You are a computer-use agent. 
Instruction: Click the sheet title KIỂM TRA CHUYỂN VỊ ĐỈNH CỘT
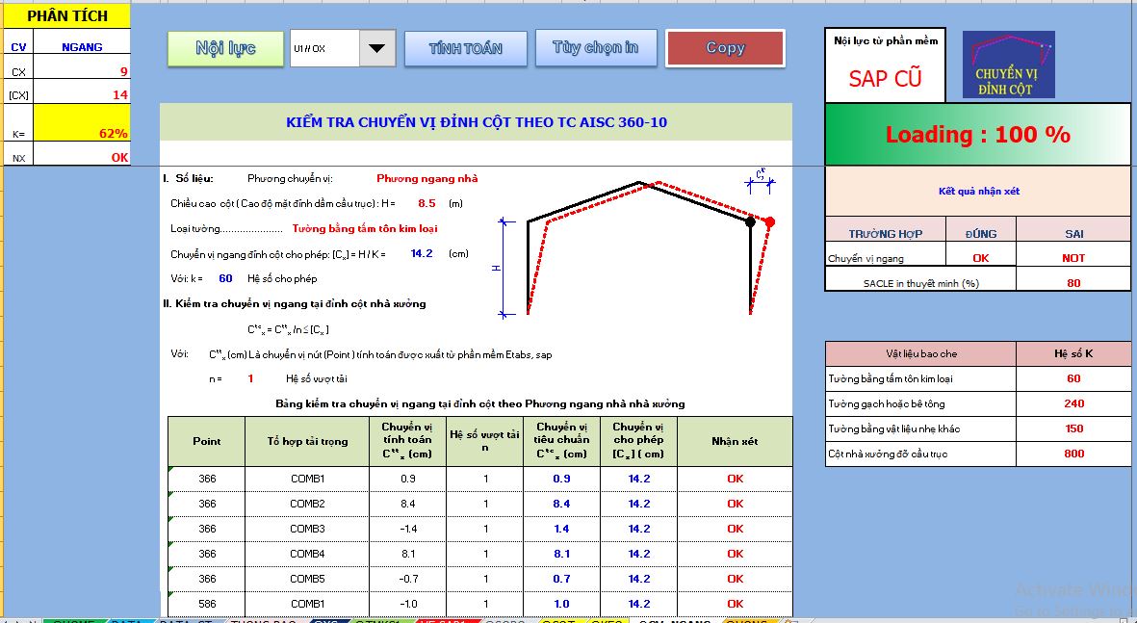pyautogui.click(x=477, y=122)
